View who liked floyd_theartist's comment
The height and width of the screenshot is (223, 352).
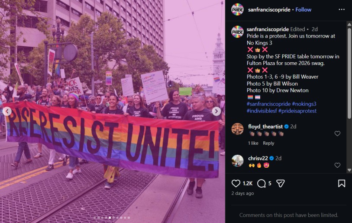[x=253, y=143]
